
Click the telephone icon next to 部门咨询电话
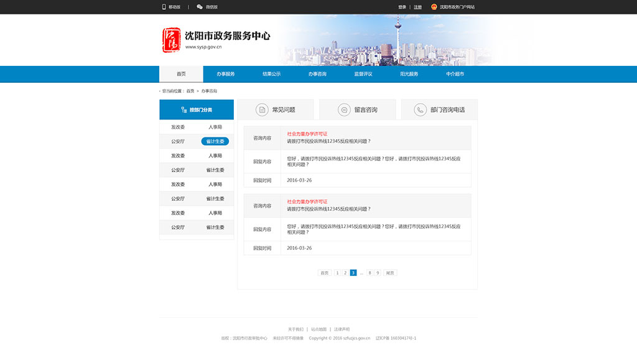click(421, 110)
